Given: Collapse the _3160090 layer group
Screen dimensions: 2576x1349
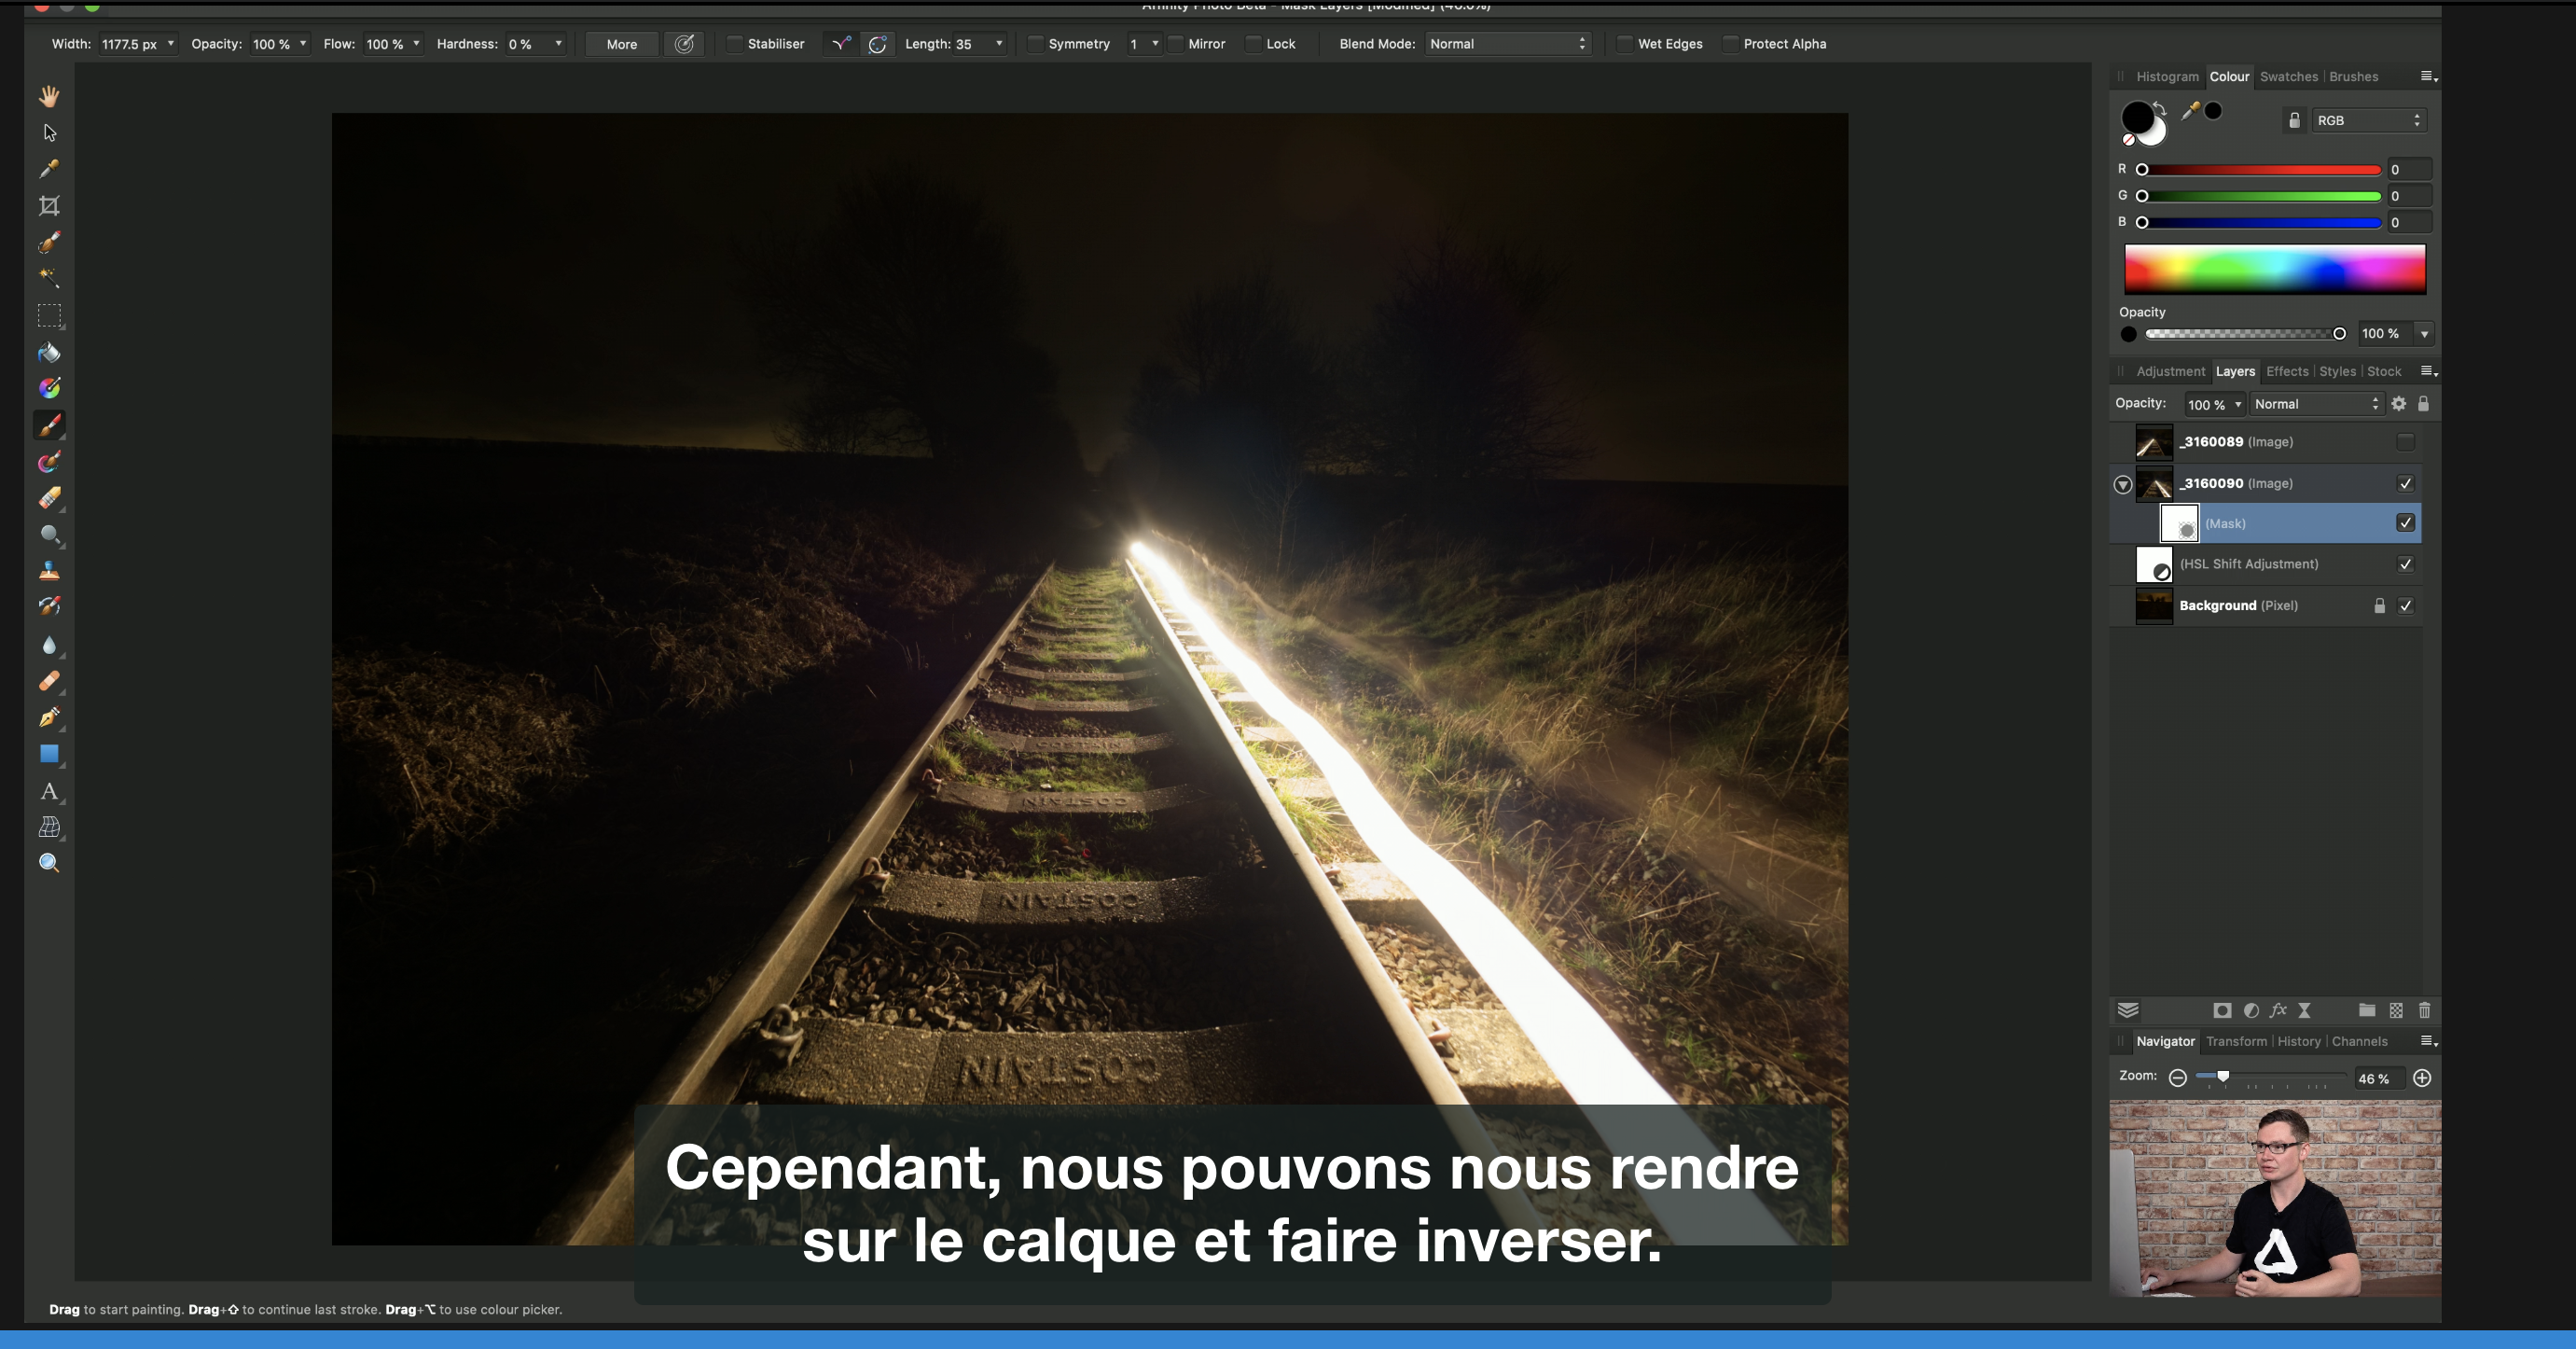Looking at the screenshot, I should (x=2123, y=484).
